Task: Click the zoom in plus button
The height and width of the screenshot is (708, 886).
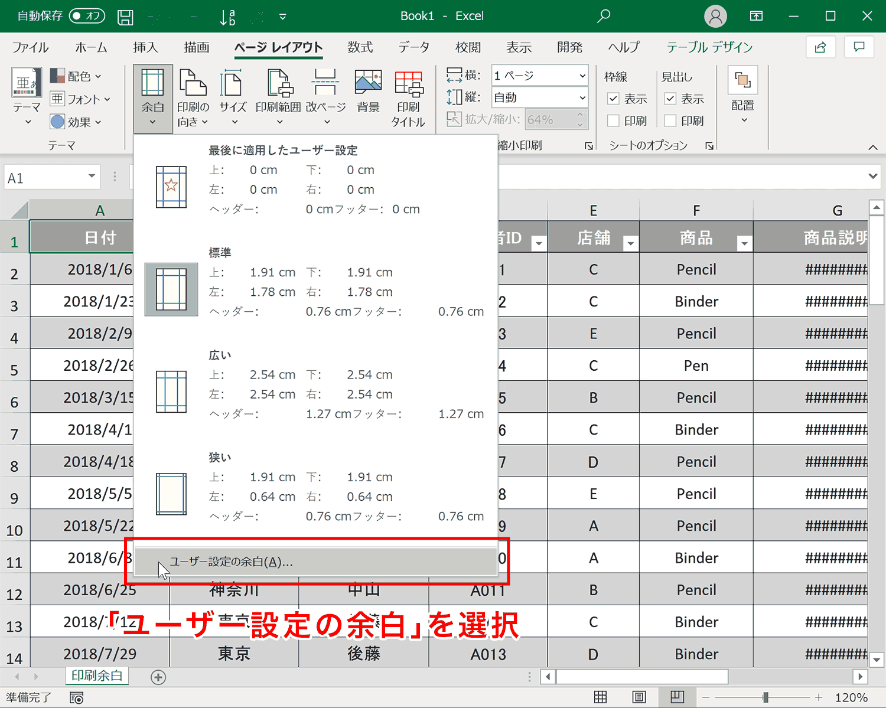Action: coord(819,697)
